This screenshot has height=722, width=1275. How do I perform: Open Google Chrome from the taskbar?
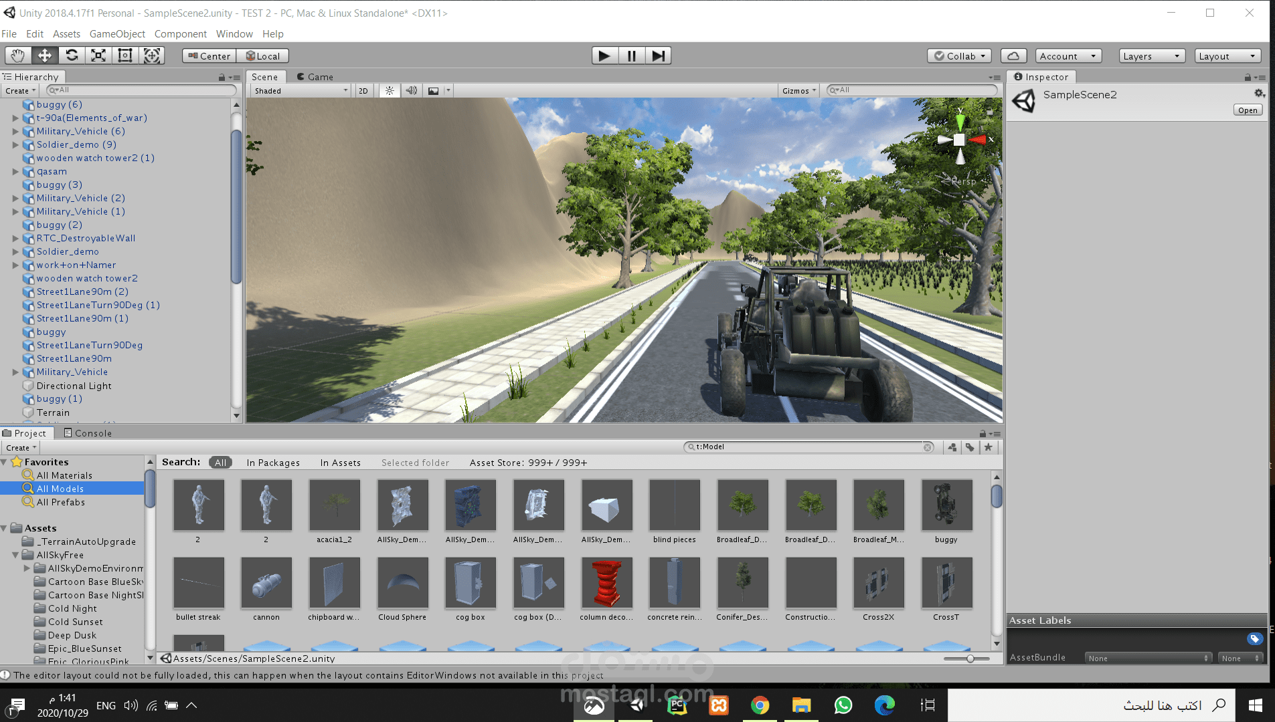click(760, 705)
